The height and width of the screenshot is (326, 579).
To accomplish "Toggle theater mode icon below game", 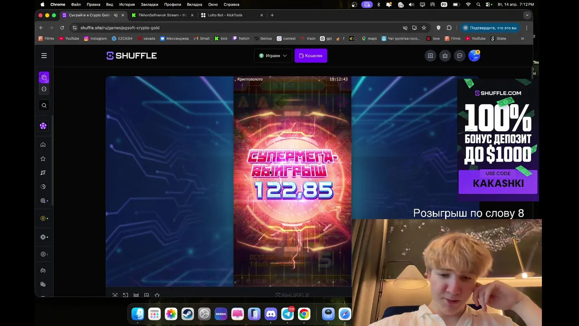I will pyautogui.click(x=115, y=295).
